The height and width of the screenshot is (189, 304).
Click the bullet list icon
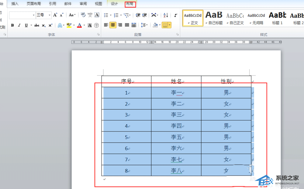[x=106, y=15]
